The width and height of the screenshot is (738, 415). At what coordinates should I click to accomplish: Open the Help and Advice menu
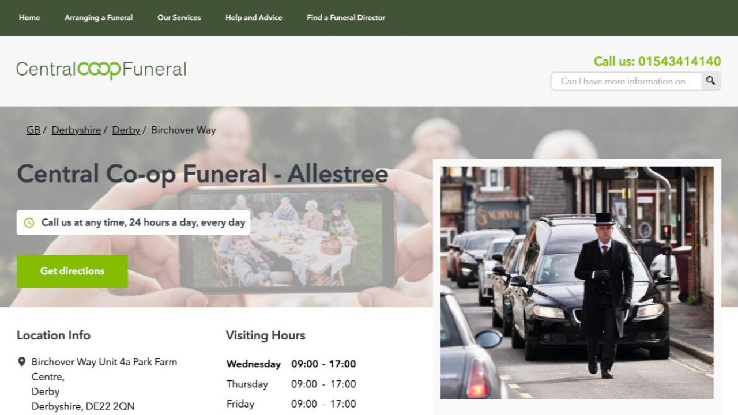tap(254, 18)
